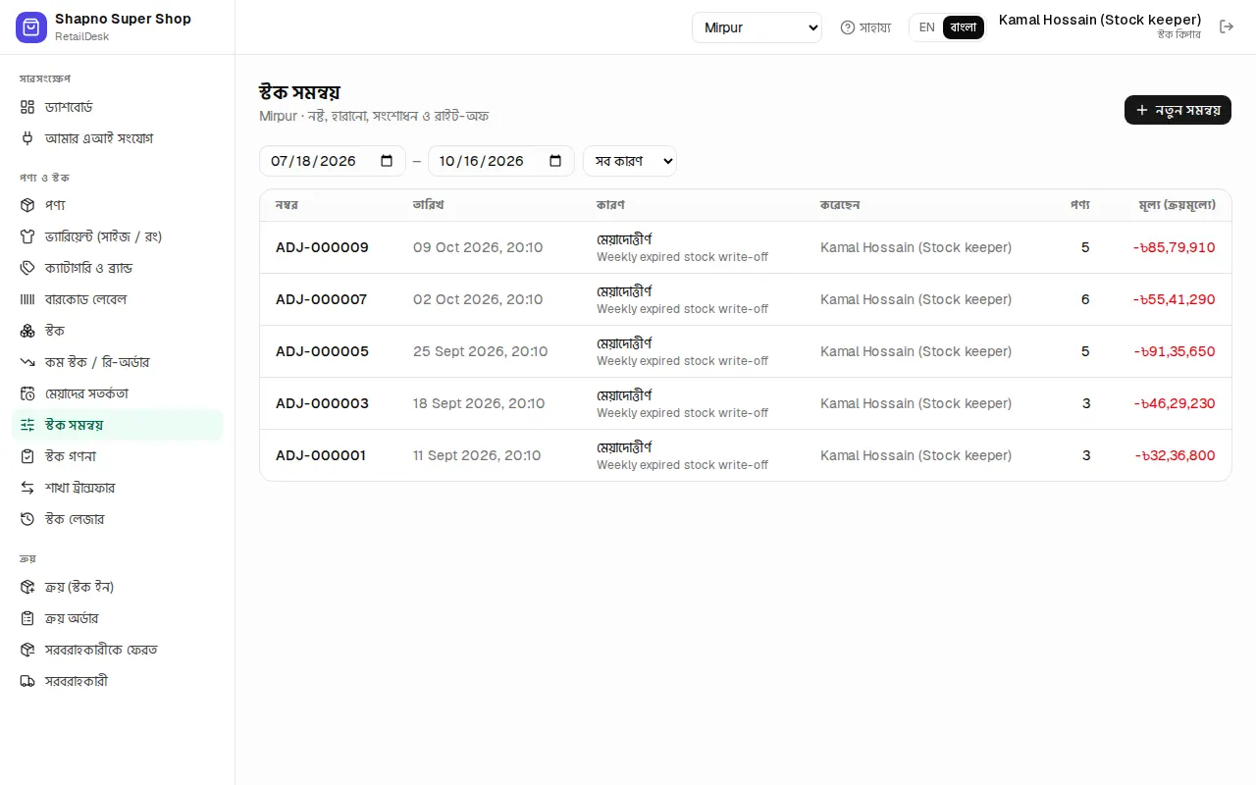The image size is (1256, 785).
Task: Open adjustment ADJ-000009
Action: pos(746,247)
